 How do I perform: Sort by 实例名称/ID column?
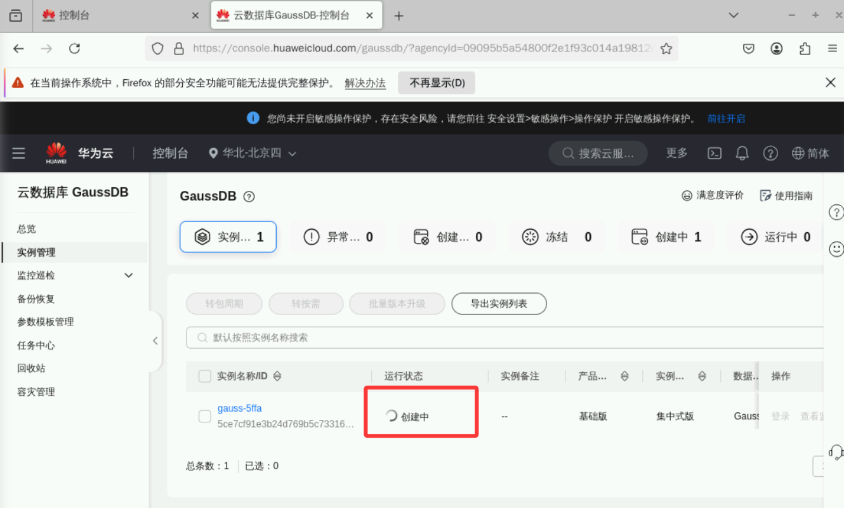click(x=277, y=376)
